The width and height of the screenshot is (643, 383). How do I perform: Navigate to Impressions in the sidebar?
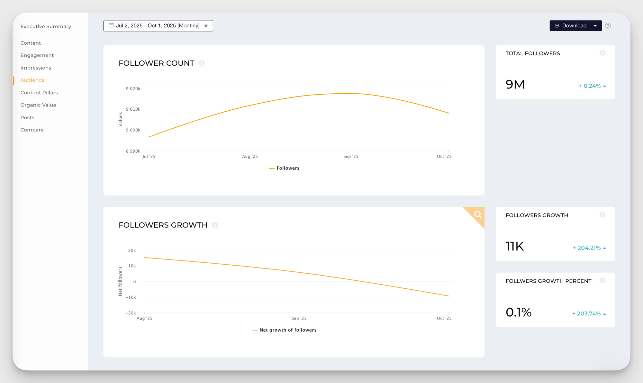point(36,68)
